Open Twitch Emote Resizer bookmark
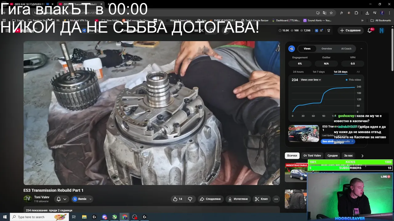This screenshot has height=221, width=394. 255,21
